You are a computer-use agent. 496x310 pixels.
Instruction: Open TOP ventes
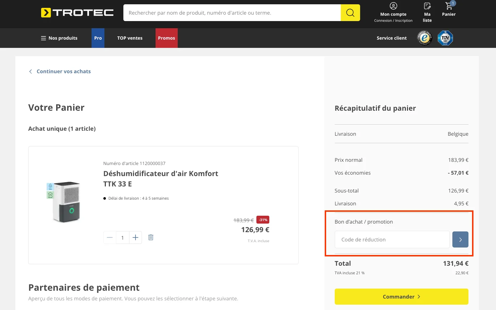[130, 38]
